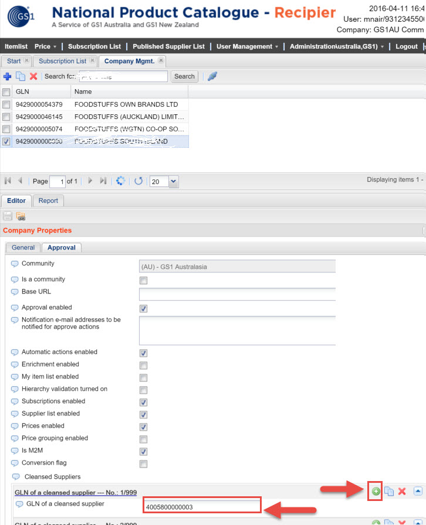Click help bubble next to Base URL
Image resolution: width=426 pixels, height=525 pixels.
click(15, 292)
